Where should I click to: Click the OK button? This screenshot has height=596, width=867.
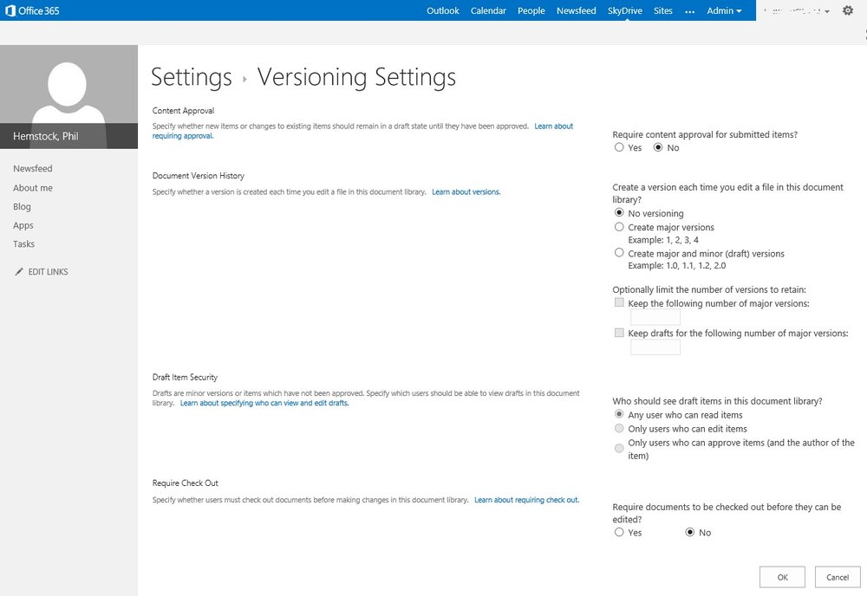(782, 577)
